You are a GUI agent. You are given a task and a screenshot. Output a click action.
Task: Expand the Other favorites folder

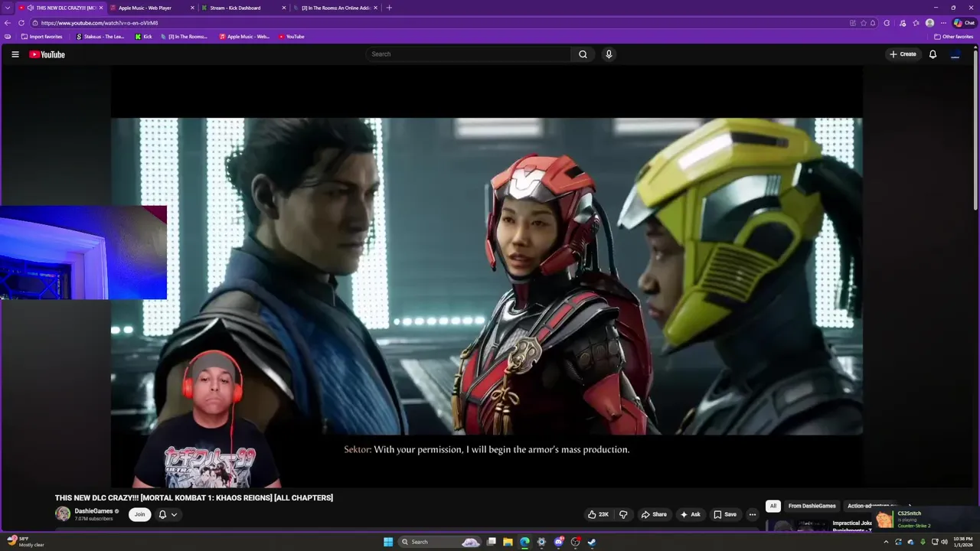953,37
